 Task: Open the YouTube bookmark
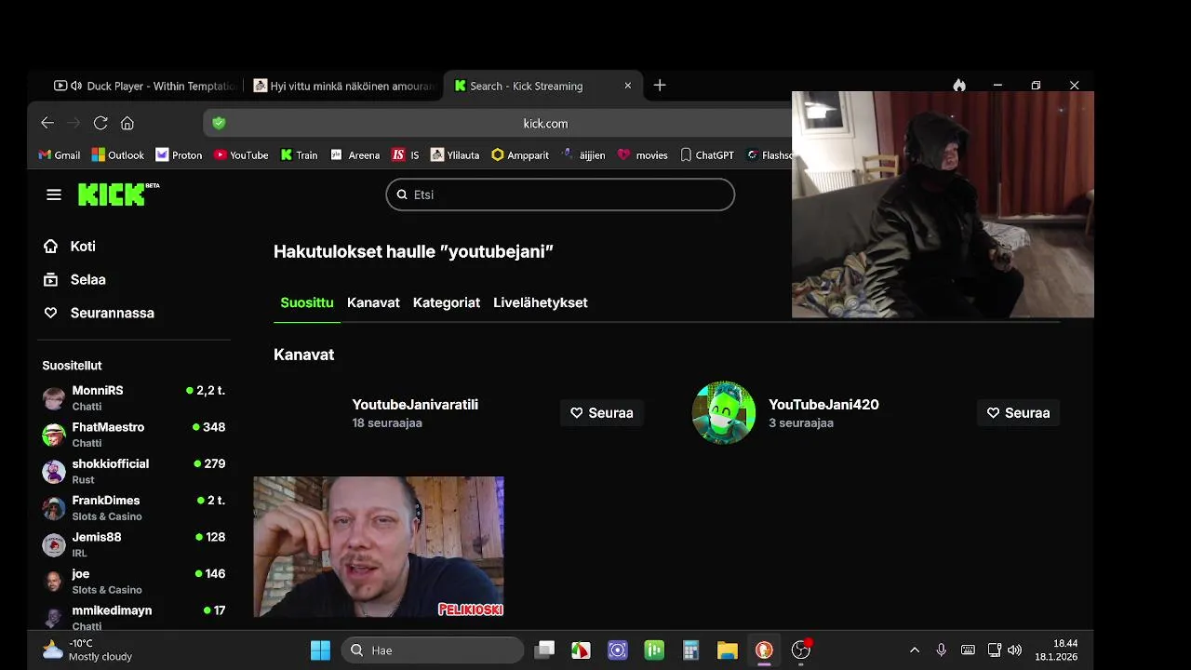(241, 155)
